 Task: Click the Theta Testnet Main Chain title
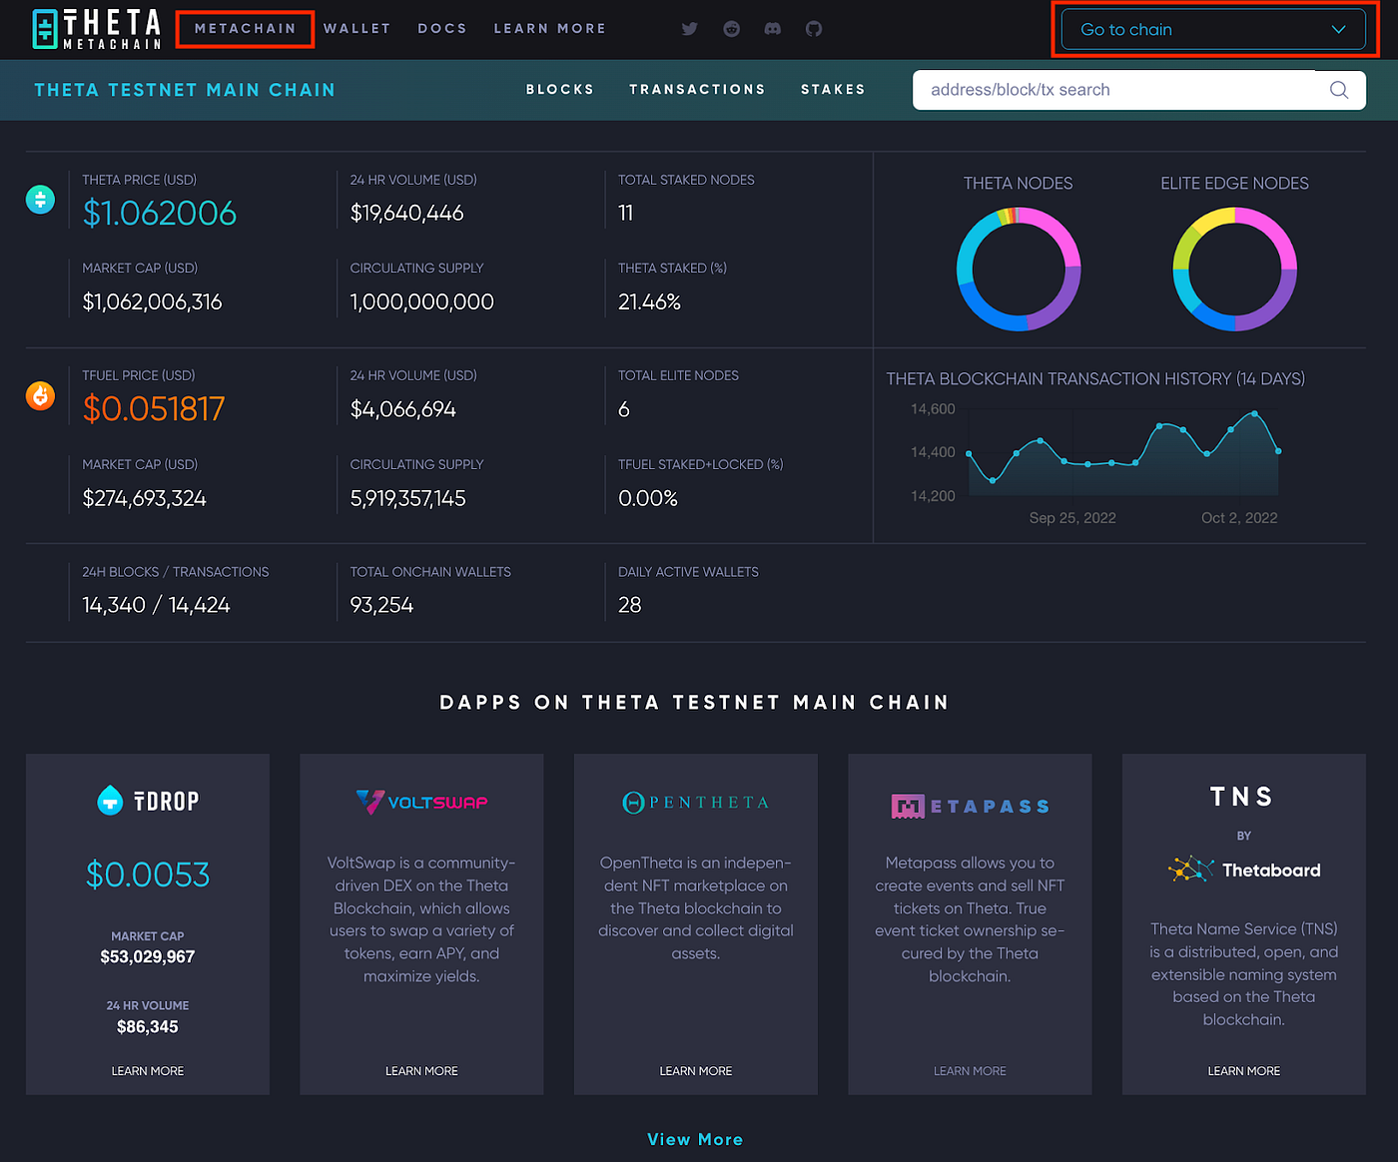click(185, 90)
